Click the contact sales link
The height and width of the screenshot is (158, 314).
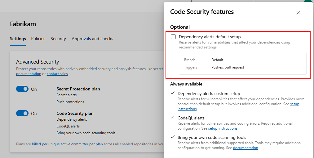pyautogui.click(x=57, y=74)
